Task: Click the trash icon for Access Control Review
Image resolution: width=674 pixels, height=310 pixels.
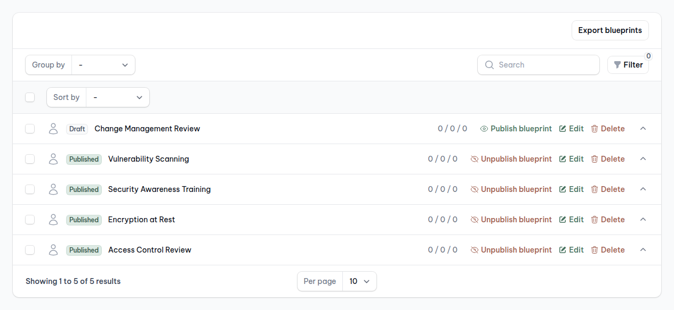Action: [x=595, y=250]
